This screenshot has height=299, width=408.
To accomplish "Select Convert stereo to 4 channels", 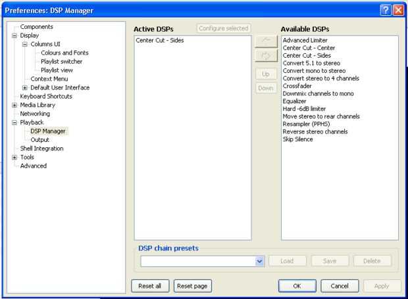I will (x=321, y=78).
